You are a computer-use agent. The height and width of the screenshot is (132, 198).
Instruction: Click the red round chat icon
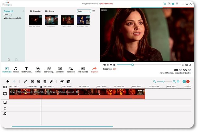click(x=188, y=81)
